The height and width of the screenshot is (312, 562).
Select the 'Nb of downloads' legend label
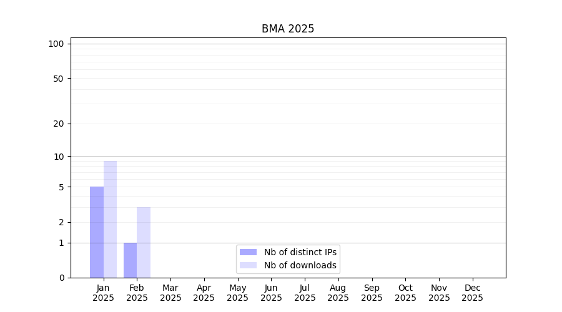tap(300, 265)
